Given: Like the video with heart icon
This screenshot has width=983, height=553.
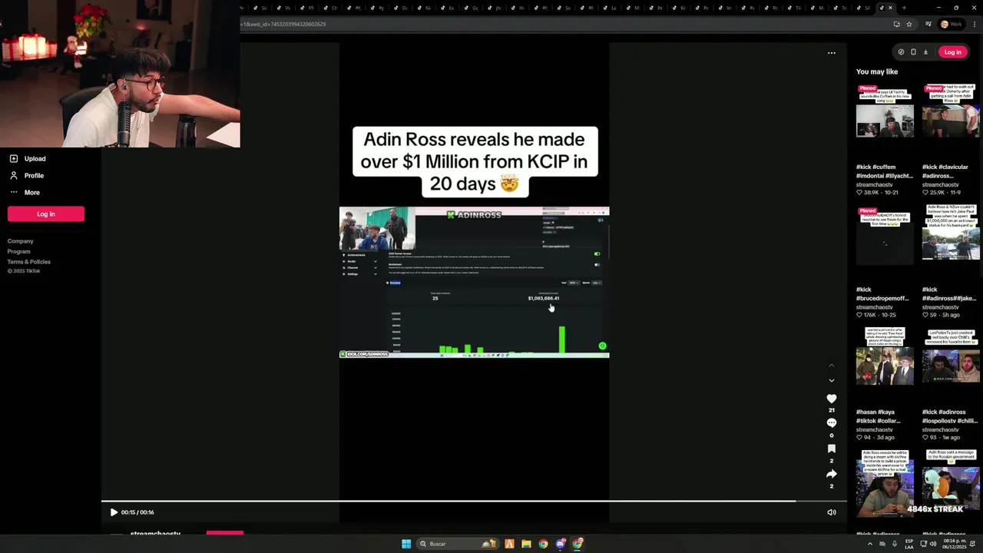Looking at the screenshot, I should click(x=831, y=399).
